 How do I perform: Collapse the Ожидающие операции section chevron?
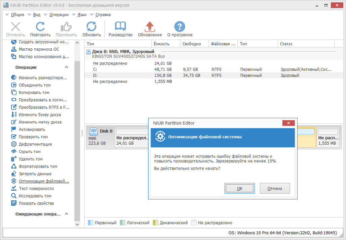pyautogui.click(x=66, y=214)
